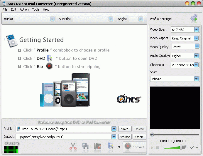Expand the Video Aspect dropdown
This screenshot has height=156, width=203.
[196, 38]
